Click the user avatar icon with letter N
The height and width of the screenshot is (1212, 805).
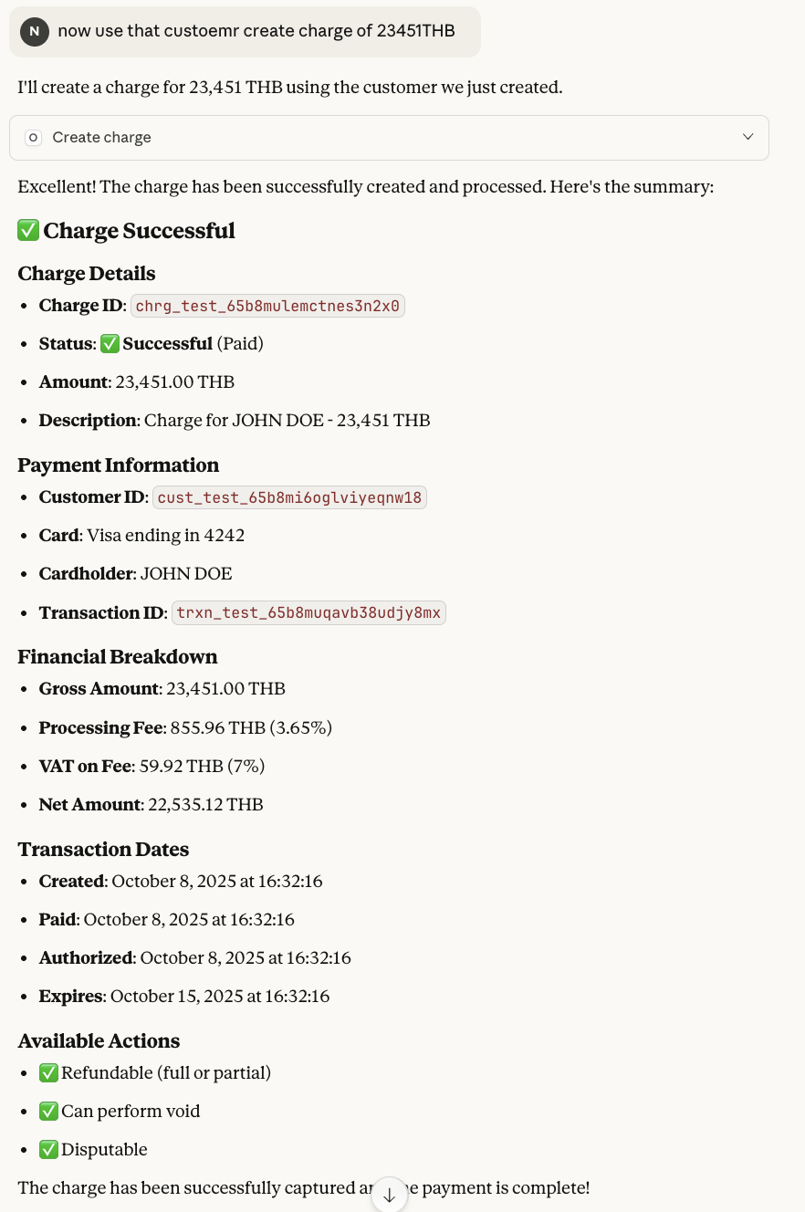click(34, 31)
